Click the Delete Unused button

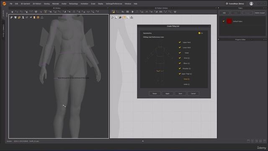(260, 13)
